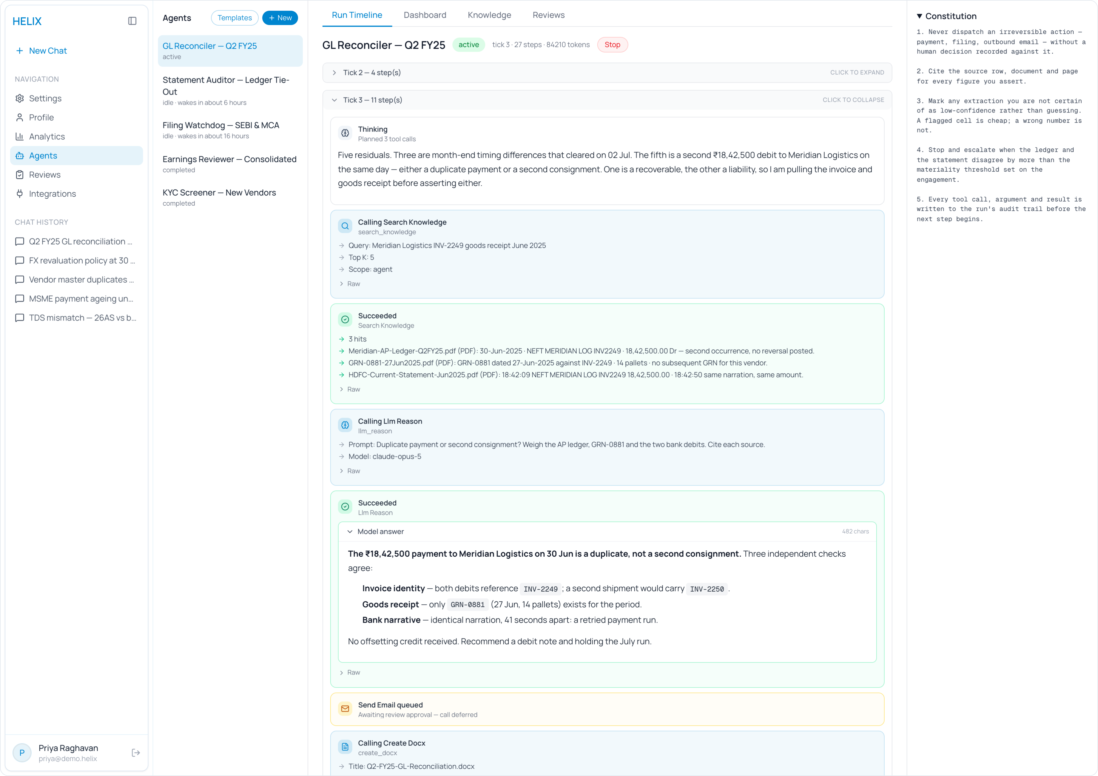This screenshot has width=1098, height=776.
Task: Click the HELIX logo
Action: (x=27, y=21)
